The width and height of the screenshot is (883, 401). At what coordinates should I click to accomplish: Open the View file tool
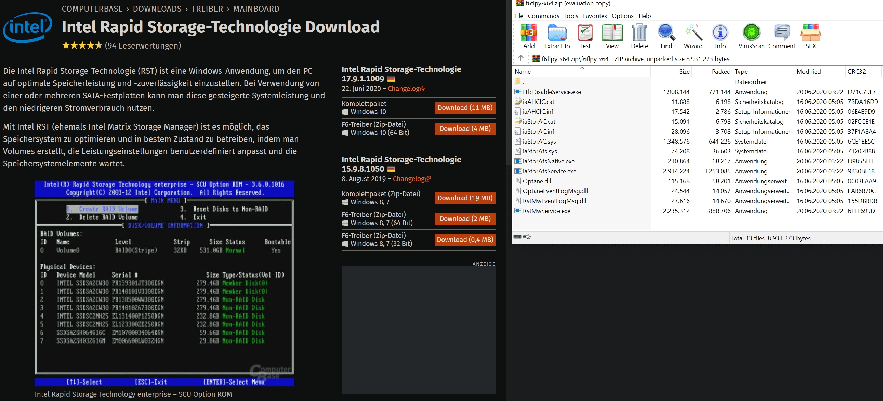click(612, 36)
